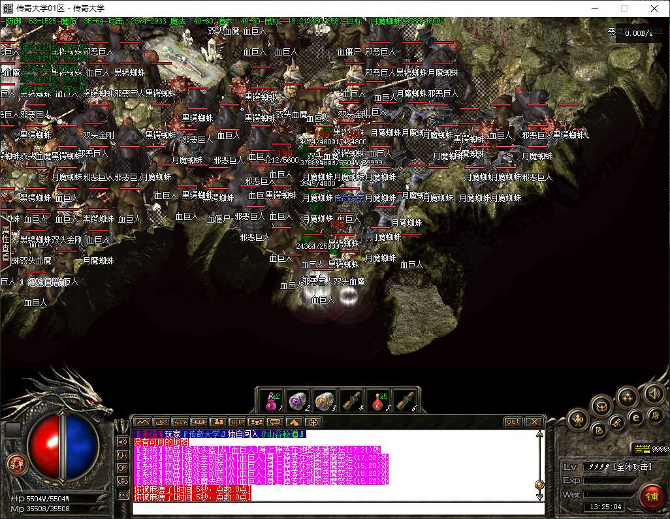
Task: Click the blue MP half of the orb
Action: click(82, 447)
